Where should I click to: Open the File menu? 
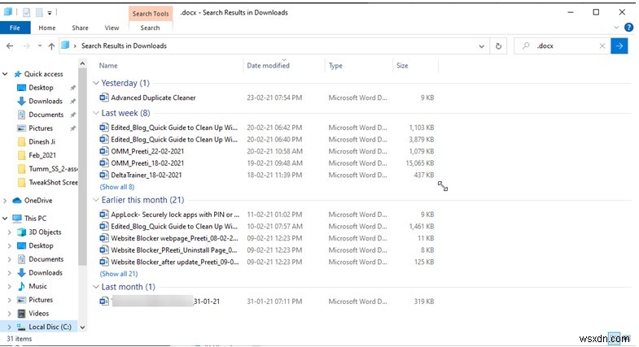15,28
